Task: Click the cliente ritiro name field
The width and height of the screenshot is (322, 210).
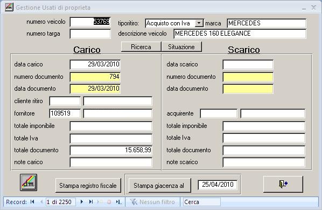Action: [118, 101]
